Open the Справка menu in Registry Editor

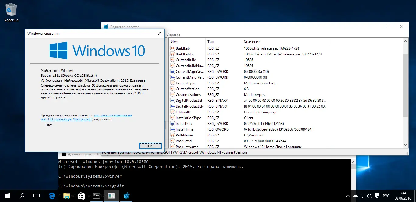173,34
